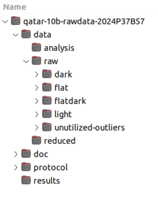This screenshot has width=158, height=205.
Task: Expand the flat folder
Action: coord(37,88)
